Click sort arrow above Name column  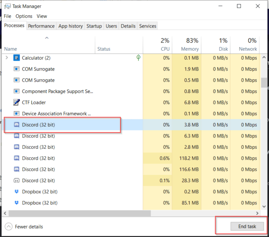[47, 38]
